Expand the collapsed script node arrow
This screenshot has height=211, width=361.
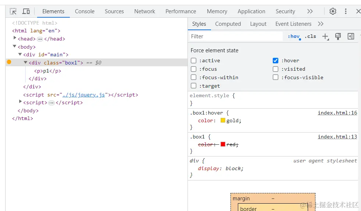coord(20,102)
